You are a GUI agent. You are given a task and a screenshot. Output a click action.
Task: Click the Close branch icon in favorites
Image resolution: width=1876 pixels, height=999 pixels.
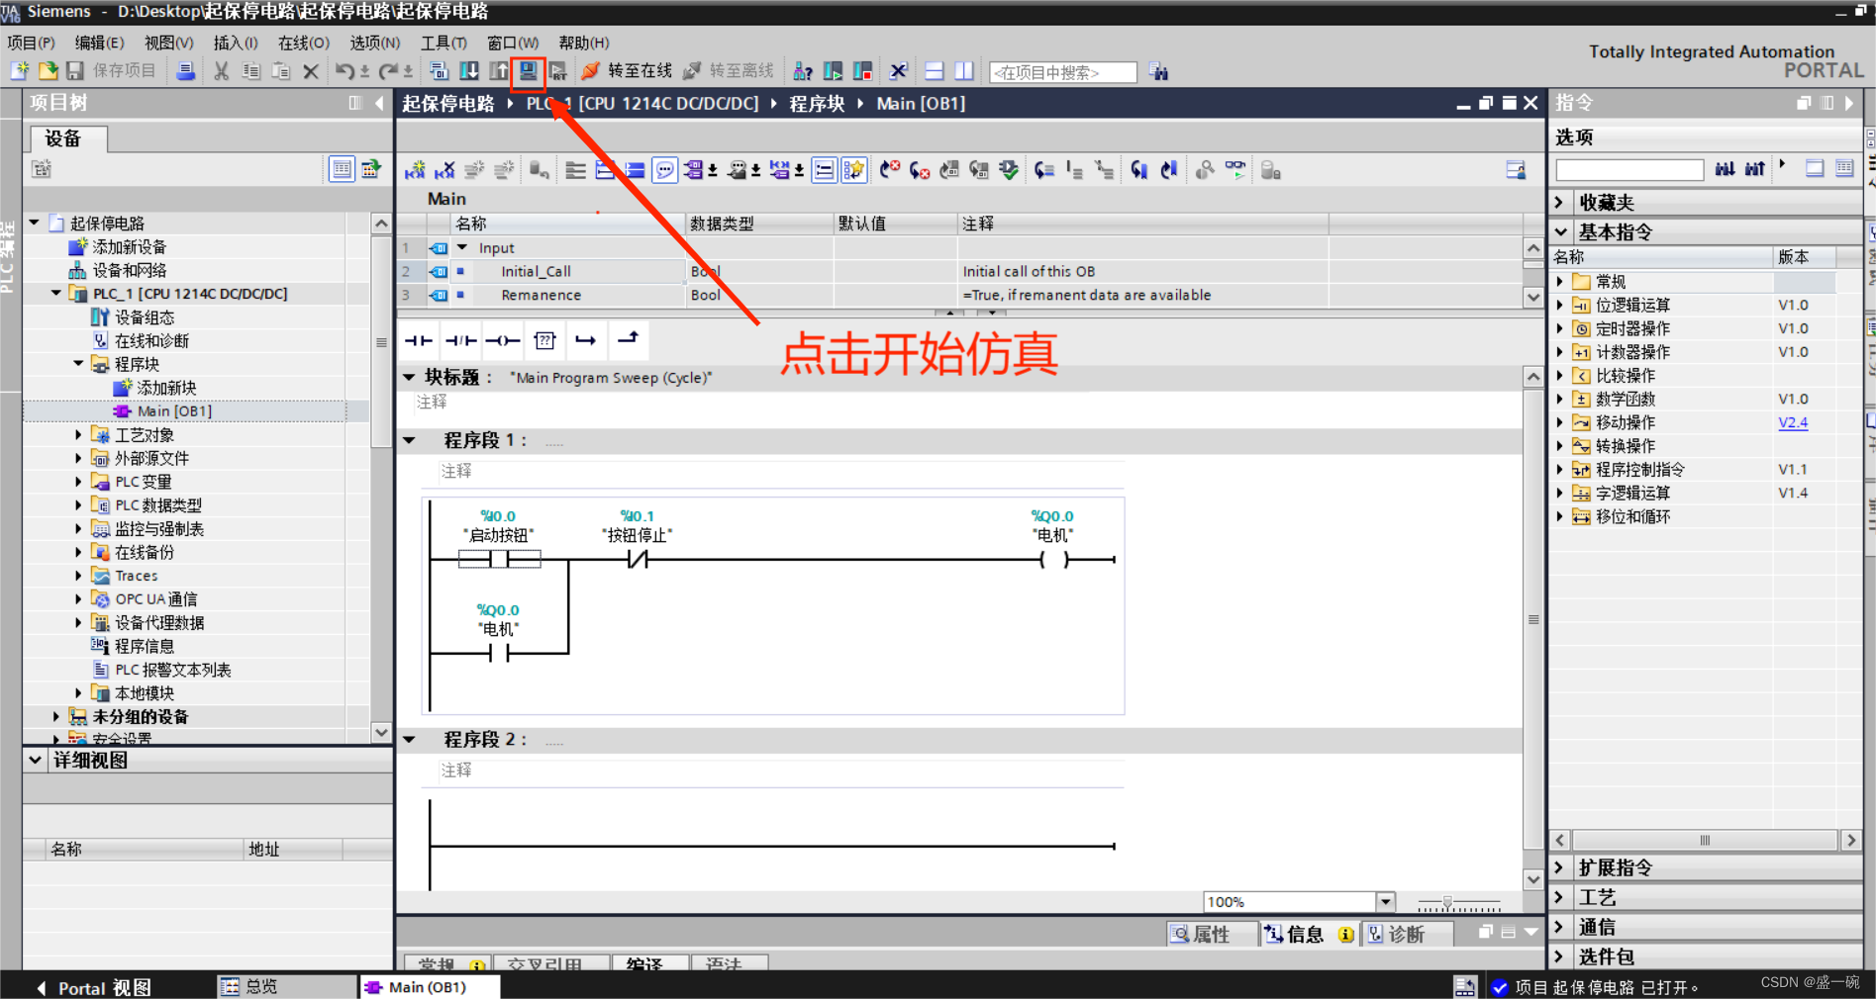[629, 340]
